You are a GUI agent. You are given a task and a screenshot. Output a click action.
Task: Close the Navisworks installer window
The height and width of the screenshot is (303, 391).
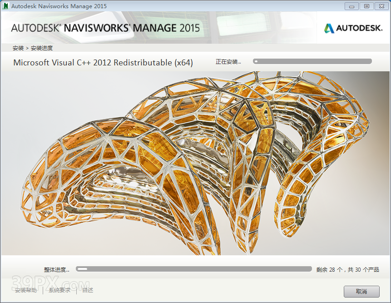[381, 6]
